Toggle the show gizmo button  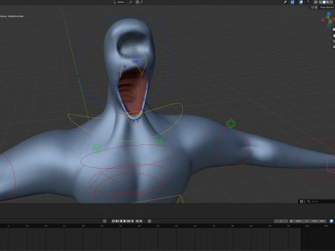292,2
